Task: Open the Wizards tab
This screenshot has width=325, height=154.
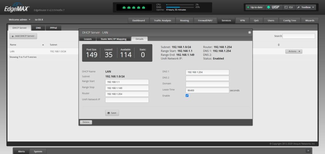Action: [x=310, y=21]
